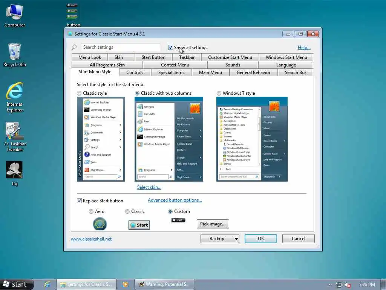Screen dimensions: 386x290
Task: Open Advanced button options... link
Action: tap(175, 200)
